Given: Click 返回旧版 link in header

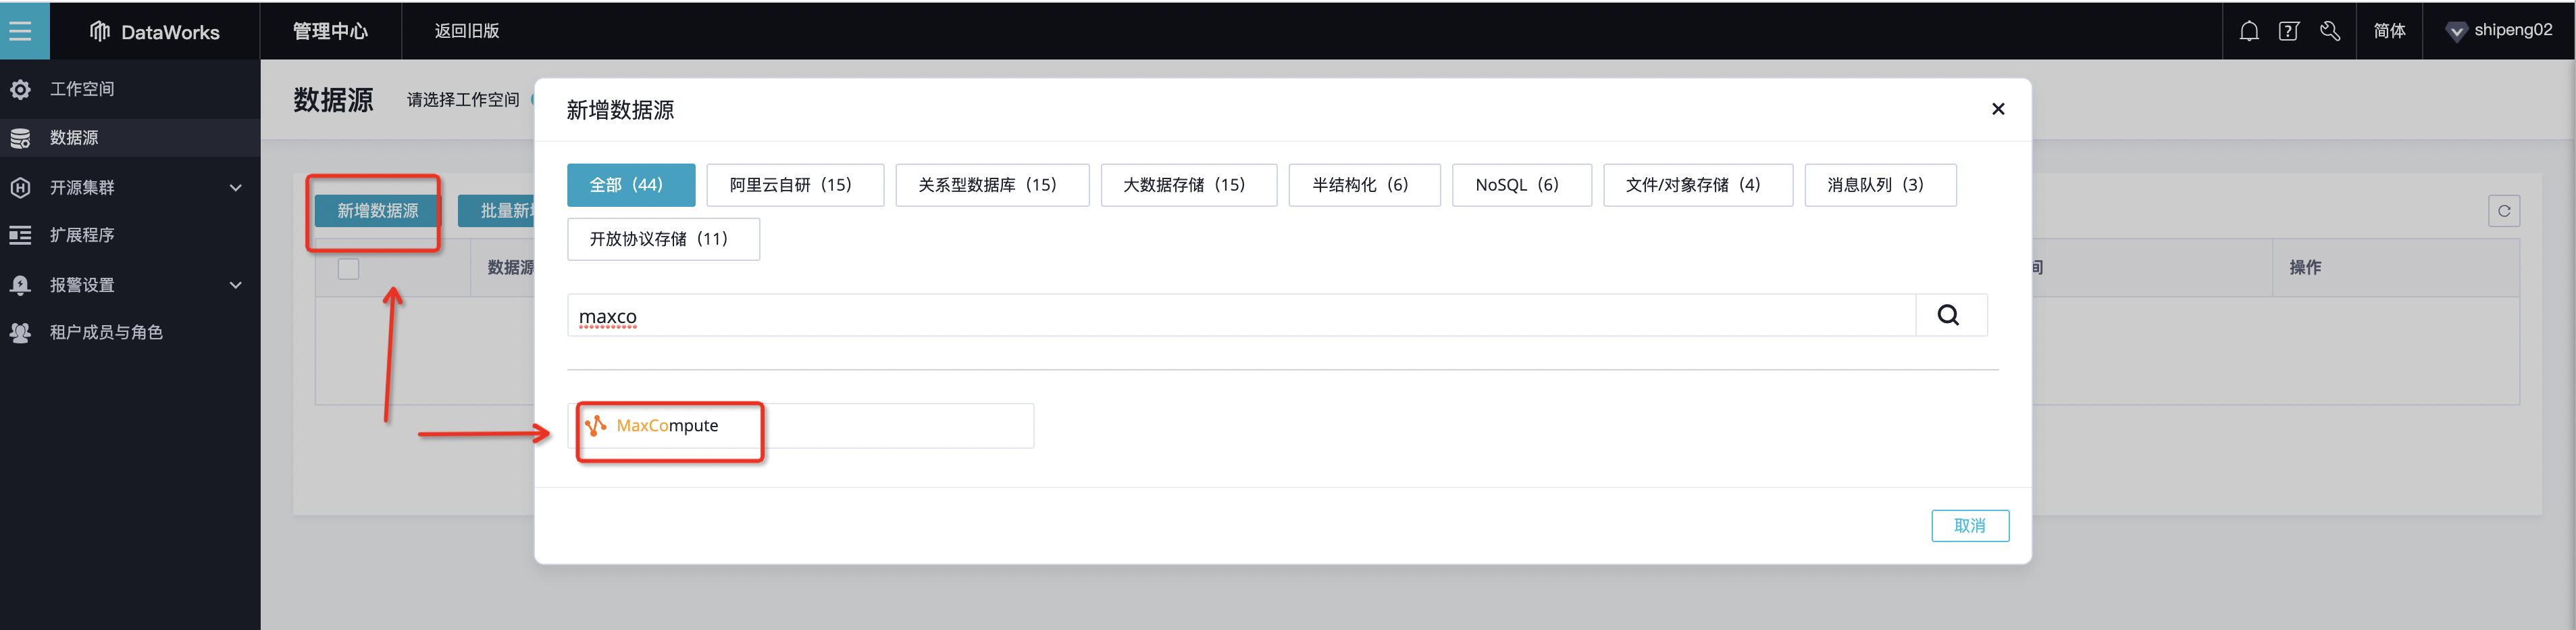Looking at the screenshot, I should [x=466, y=31].
